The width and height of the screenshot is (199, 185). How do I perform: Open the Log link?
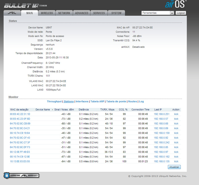141,101
